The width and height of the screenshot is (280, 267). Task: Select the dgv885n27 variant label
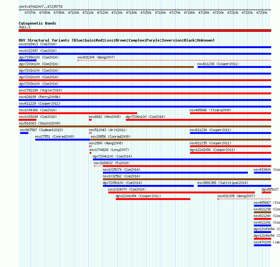click(x=270, y=189)
